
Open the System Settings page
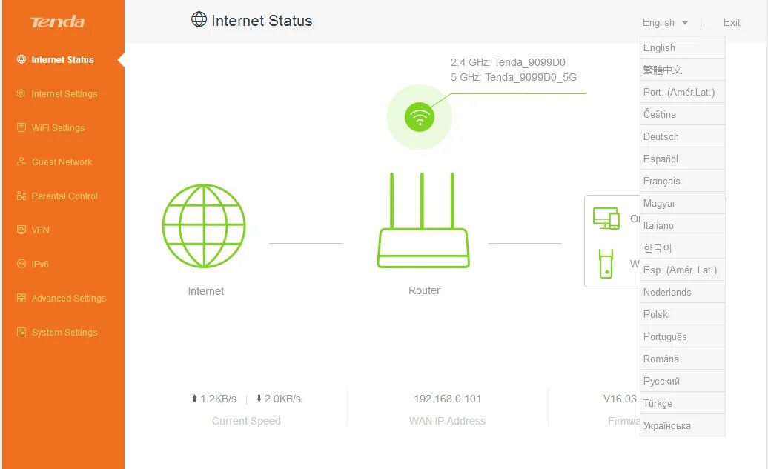click(x=64, y=333)
